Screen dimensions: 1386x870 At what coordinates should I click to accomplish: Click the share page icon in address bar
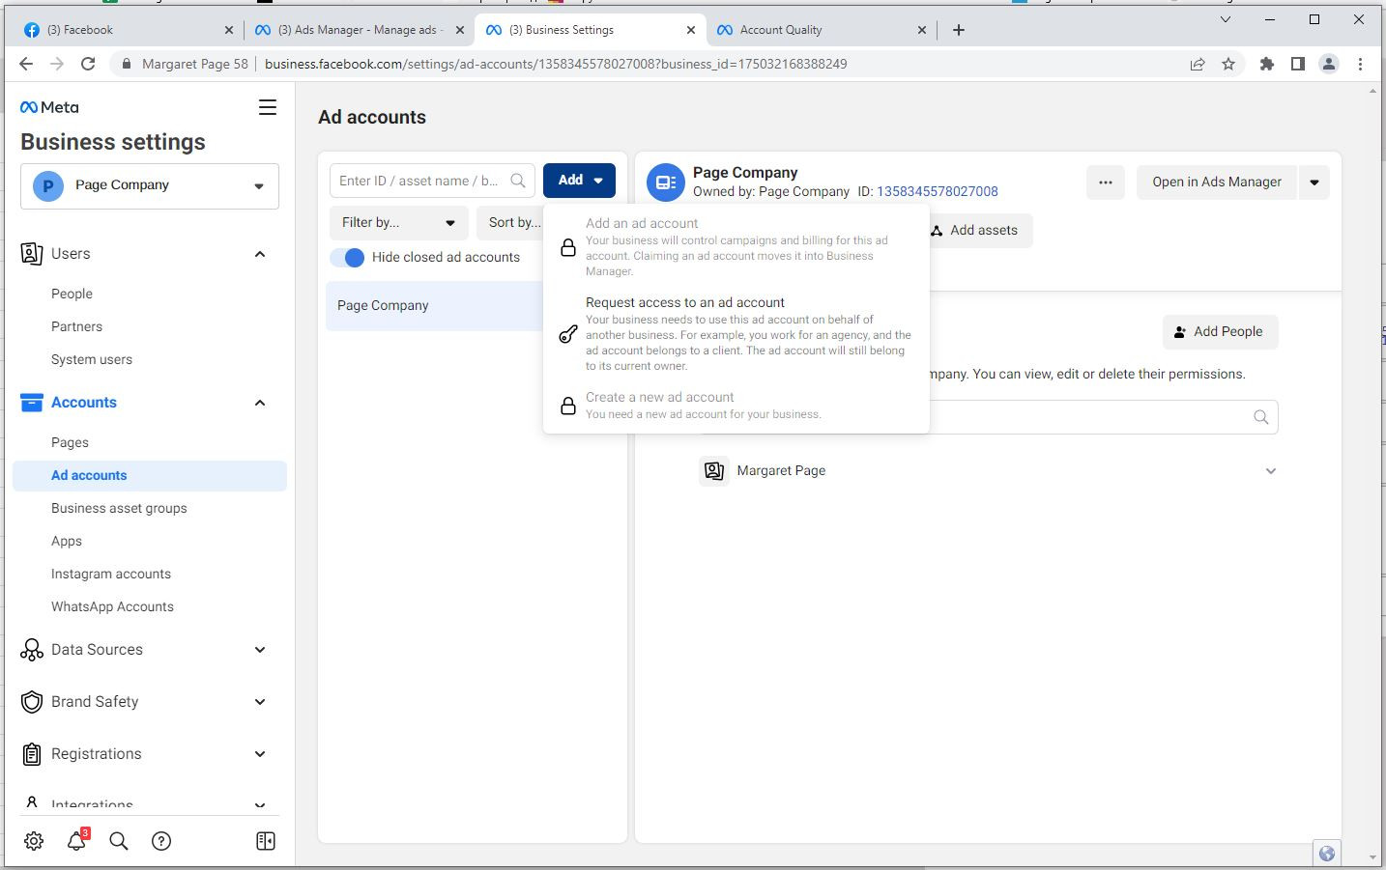tap(1198, 64)
